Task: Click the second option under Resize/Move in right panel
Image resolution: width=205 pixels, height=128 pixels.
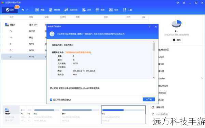Action: (161, 57)
